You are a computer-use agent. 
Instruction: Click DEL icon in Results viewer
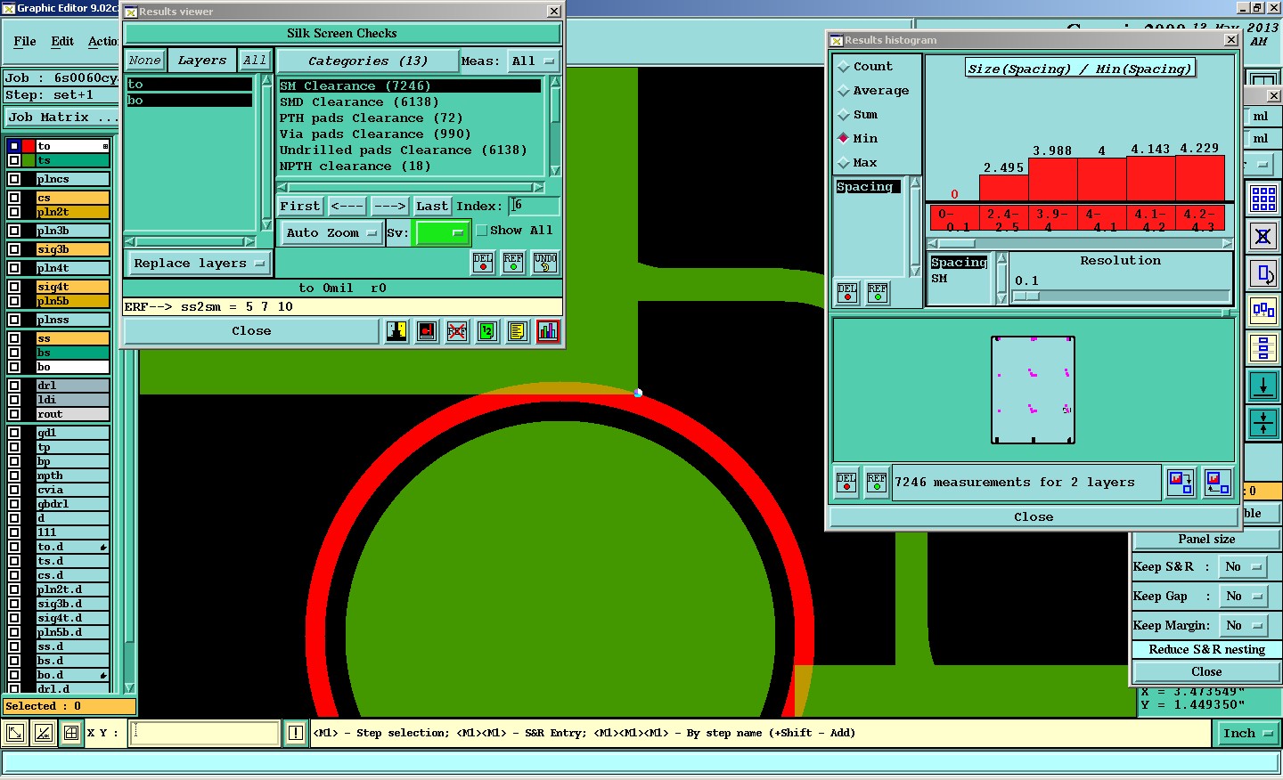tap(483, 263)
